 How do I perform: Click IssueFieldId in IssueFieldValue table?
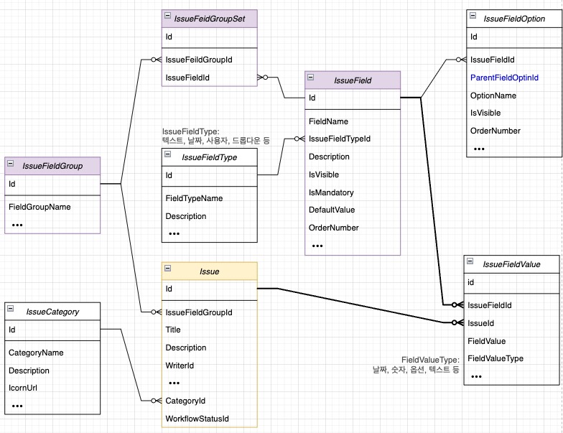511,305
